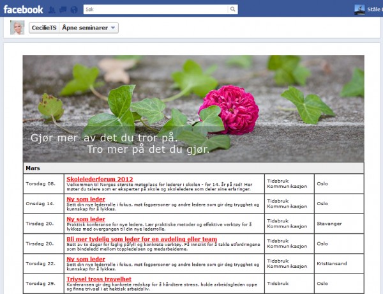Open friend requests icon

(x=52, y=10)
